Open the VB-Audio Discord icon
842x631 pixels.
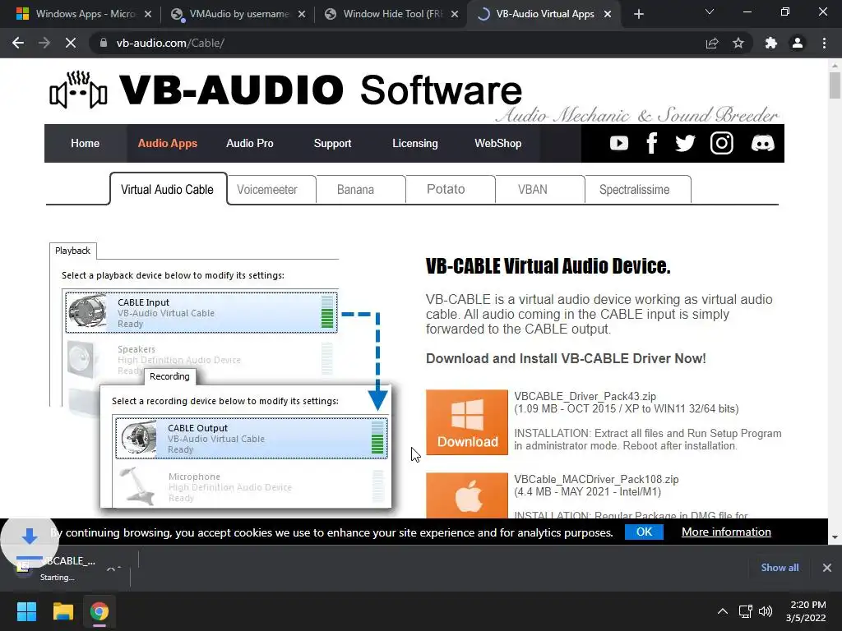point(762,143)
